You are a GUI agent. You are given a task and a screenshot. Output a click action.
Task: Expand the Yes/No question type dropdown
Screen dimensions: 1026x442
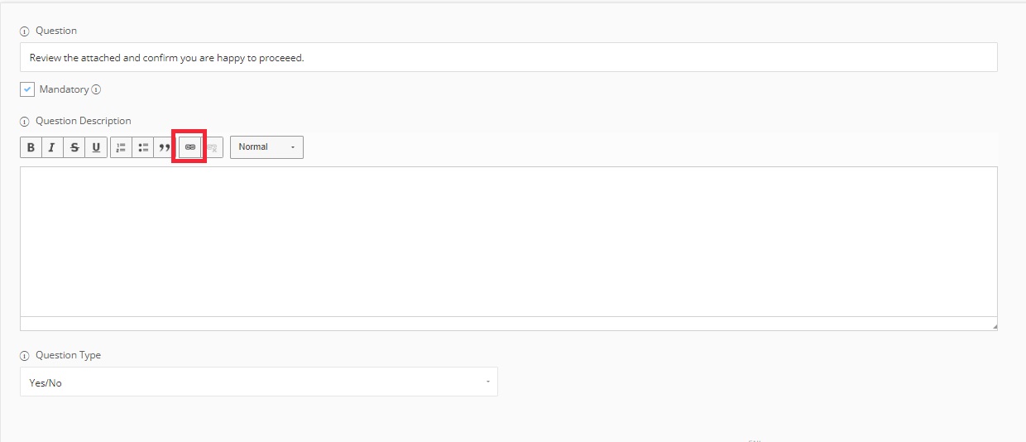[259, 382]
